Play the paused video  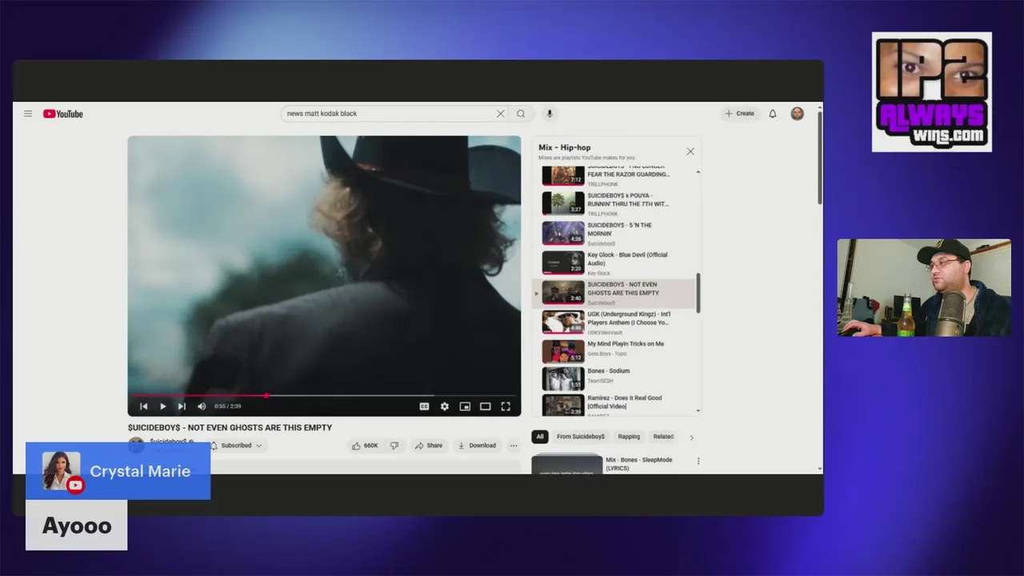pyautogui.click(x=163, y=406)
